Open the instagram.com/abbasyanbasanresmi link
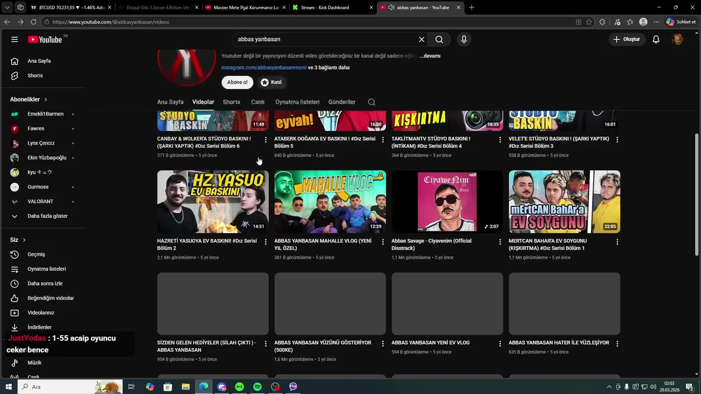This screenshot has width=701, height=394. [263, 68]
